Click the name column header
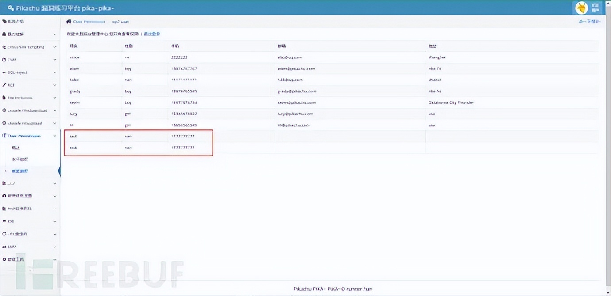Image resolution: width=611 pixels, height=296 pixels. click(x=73, y=46)
